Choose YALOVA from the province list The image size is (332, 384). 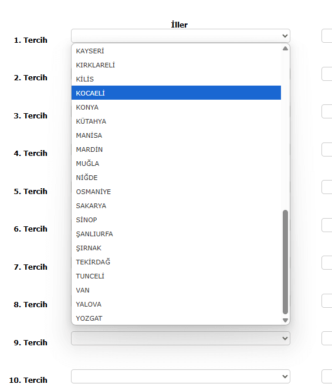click(x=176, y=304)
